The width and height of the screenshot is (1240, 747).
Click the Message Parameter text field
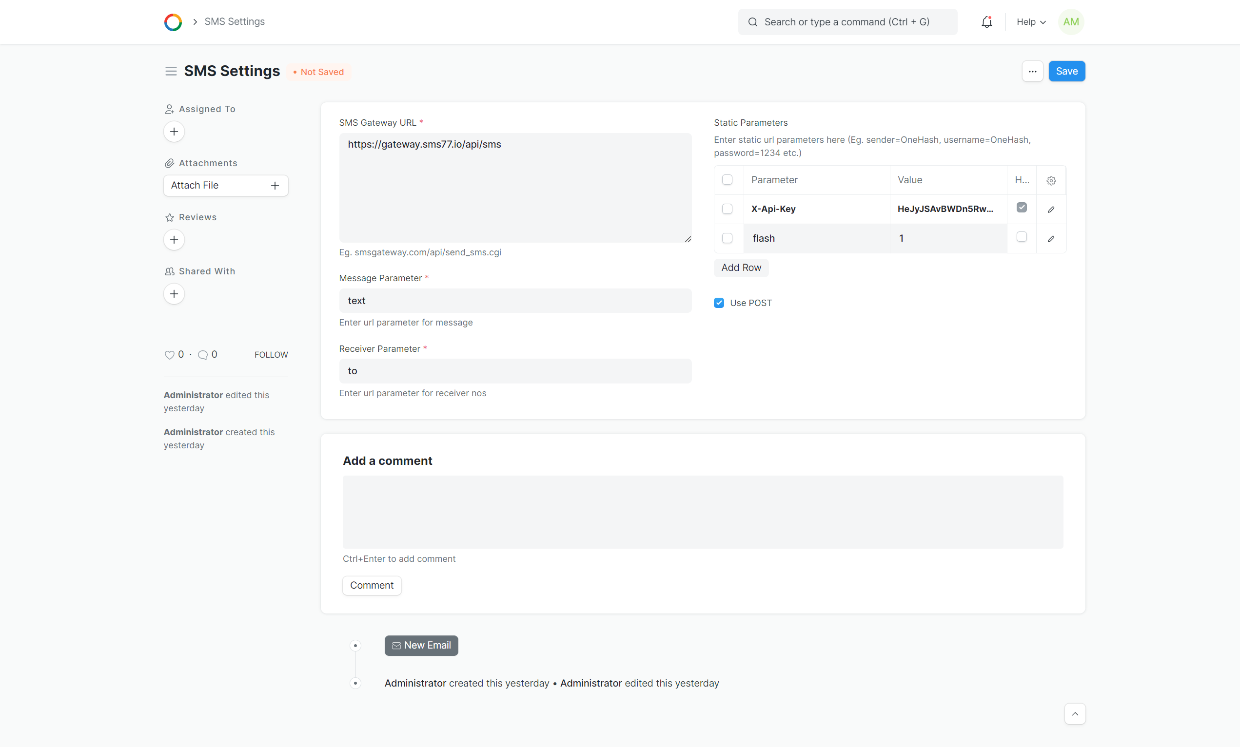click(515, 301)
